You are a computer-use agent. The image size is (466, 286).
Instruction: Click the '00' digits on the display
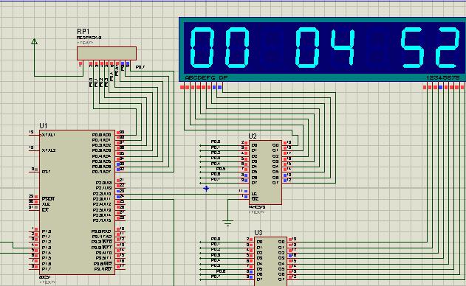(x=219, y=47)
